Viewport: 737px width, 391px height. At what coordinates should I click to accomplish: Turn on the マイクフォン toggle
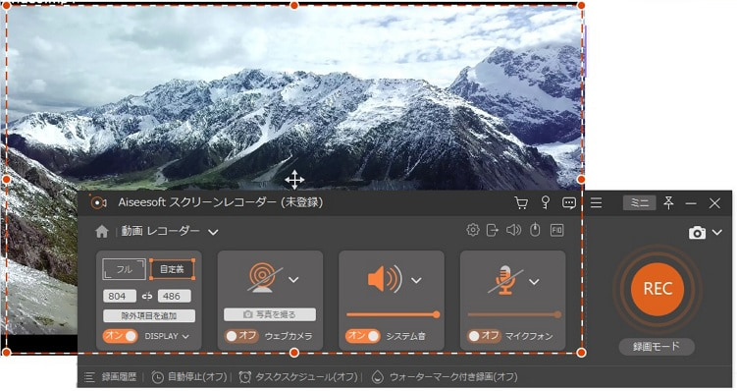(484, 336)
